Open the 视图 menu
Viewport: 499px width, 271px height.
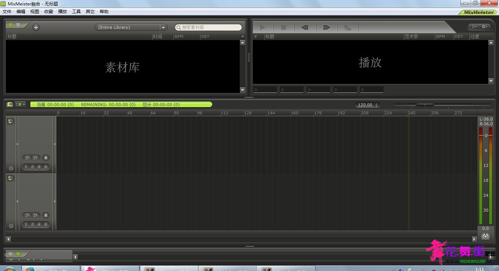tap(35, 12)
